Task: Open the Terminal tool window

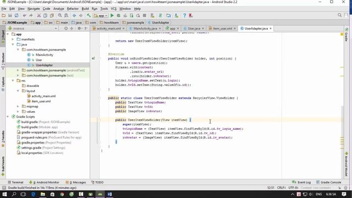Action: pyautogui.click(x=15, y=182)
